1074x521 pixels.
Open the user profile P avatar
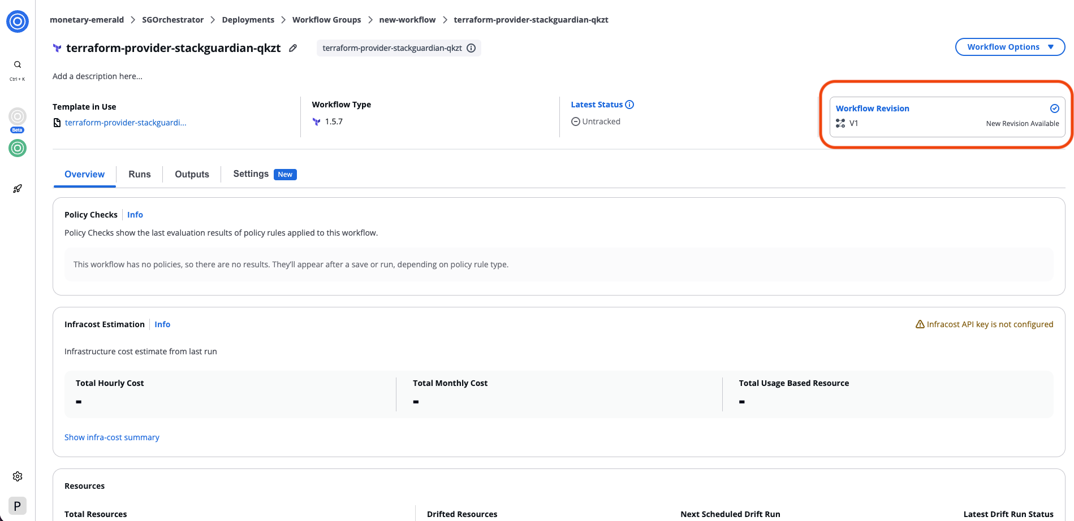tap(18, 506)
